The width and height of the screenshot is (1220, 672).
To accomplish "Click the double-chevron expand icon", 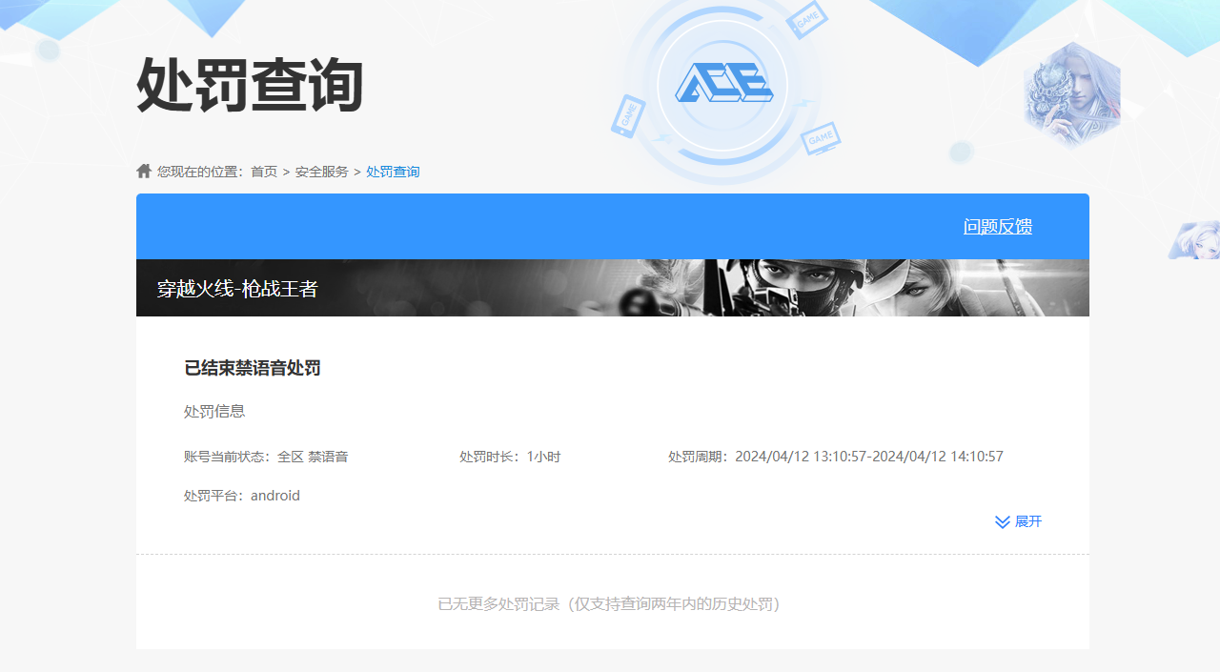I will click(x=1001, y=521).
